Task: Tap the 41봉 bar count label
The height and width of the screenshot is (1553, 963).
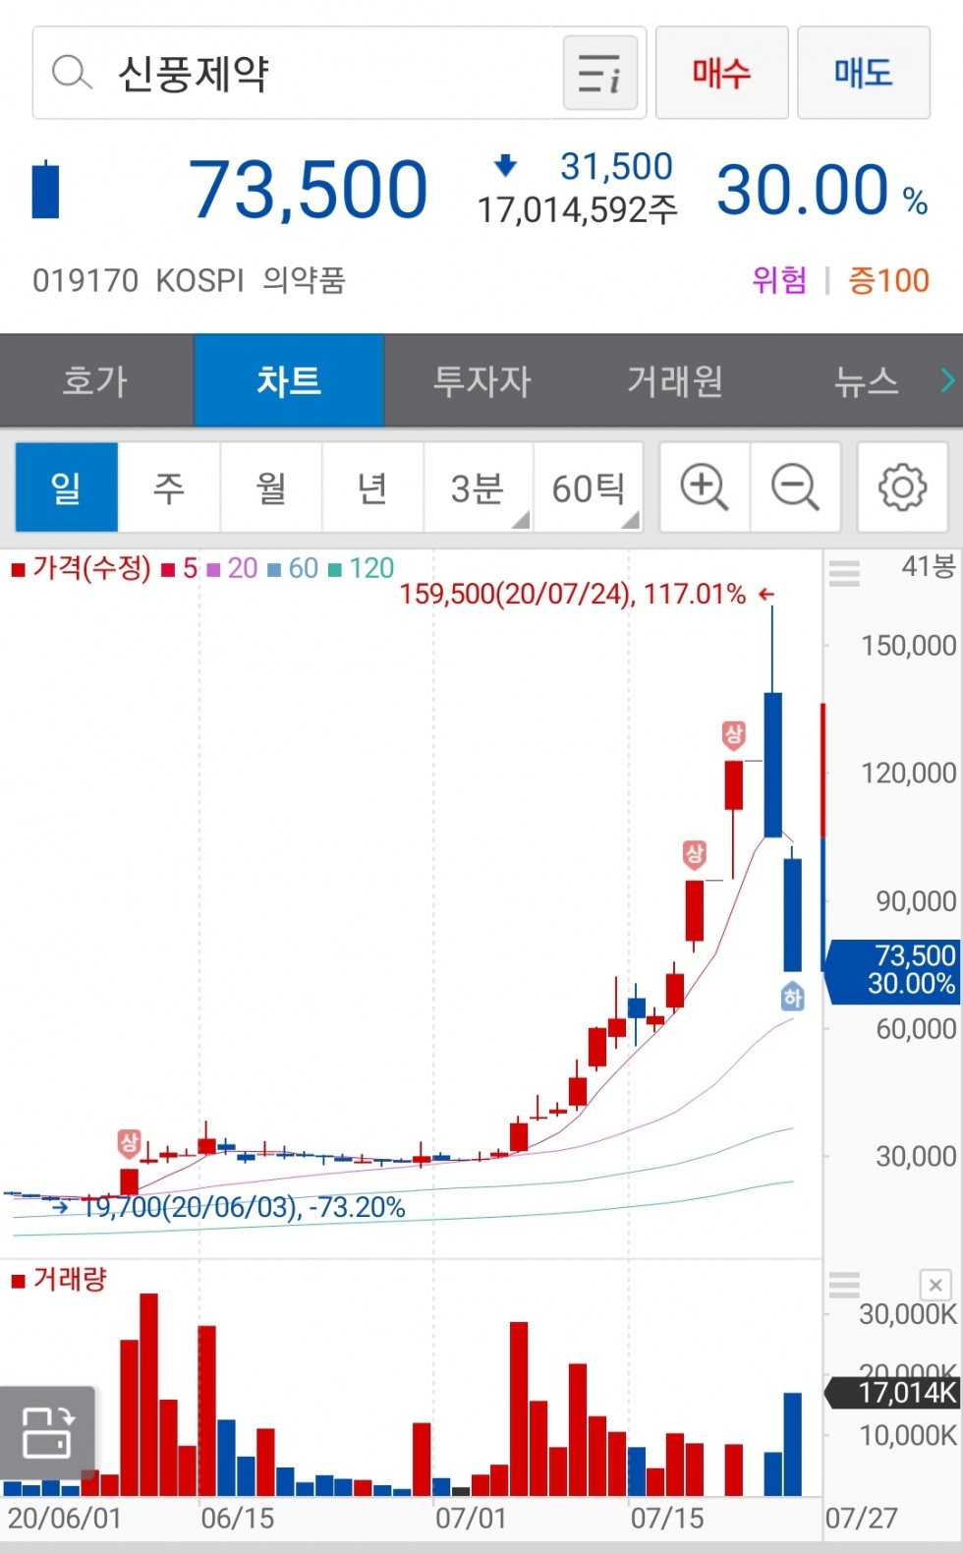Action: [x=929, y=566]
